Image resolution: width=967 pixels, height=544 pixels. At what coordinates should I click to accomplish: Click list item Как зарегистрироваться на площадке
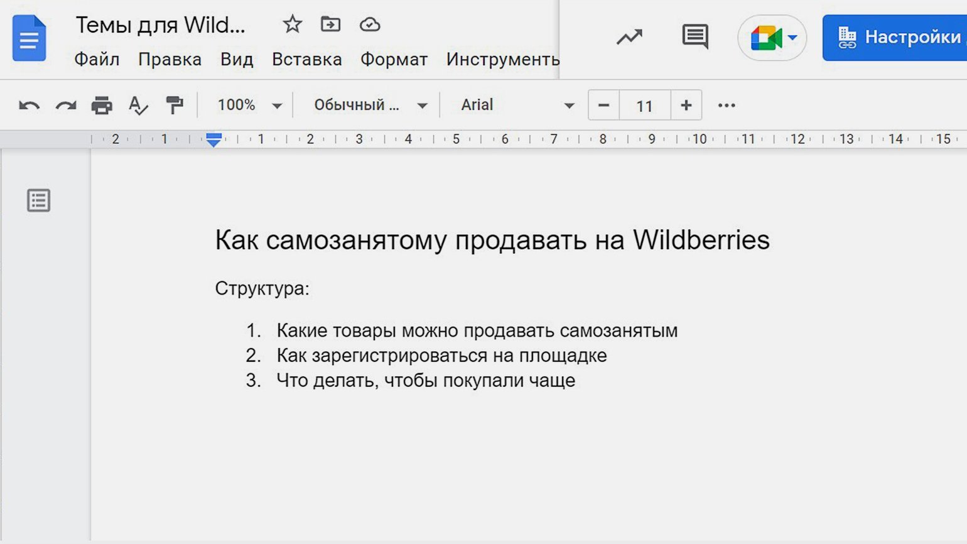(441, 356)
